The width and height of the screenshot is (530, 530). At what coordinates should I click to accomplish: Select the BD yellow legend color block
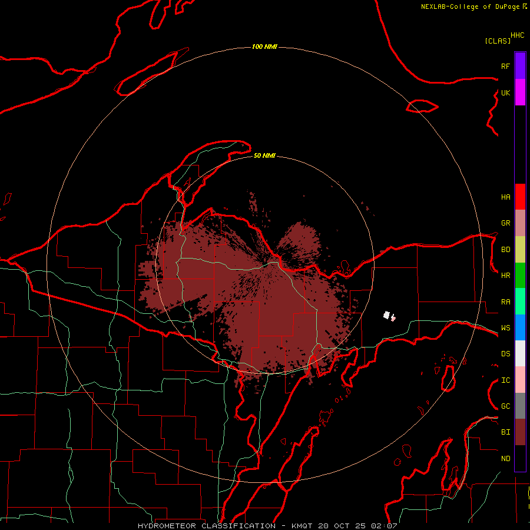coord(520,250)
